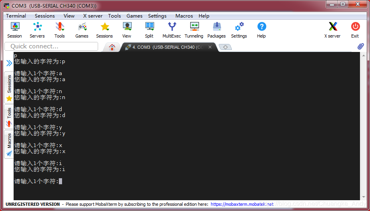Click the COM3 window title bar icon

click(6, 6)
